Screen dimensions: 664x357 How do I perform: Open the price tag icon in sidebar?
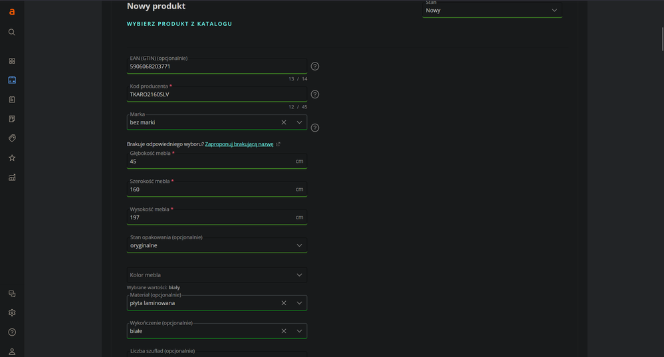click(x=12, y=138)
